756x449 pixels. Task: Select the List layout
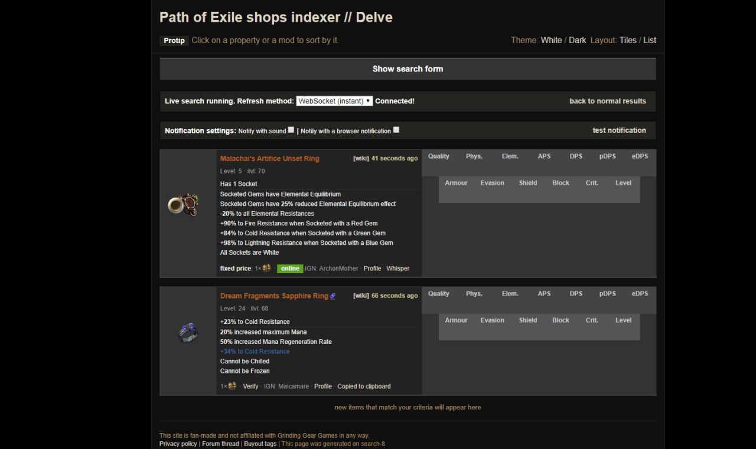[650, 40]
